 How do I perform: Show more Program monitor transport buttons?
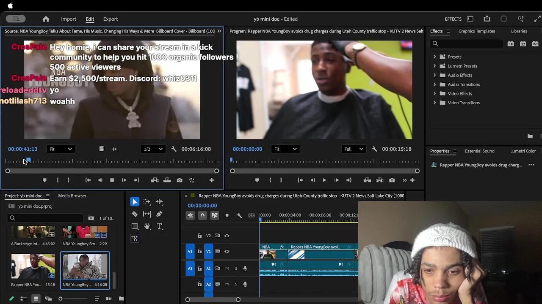tap(404, 180)
